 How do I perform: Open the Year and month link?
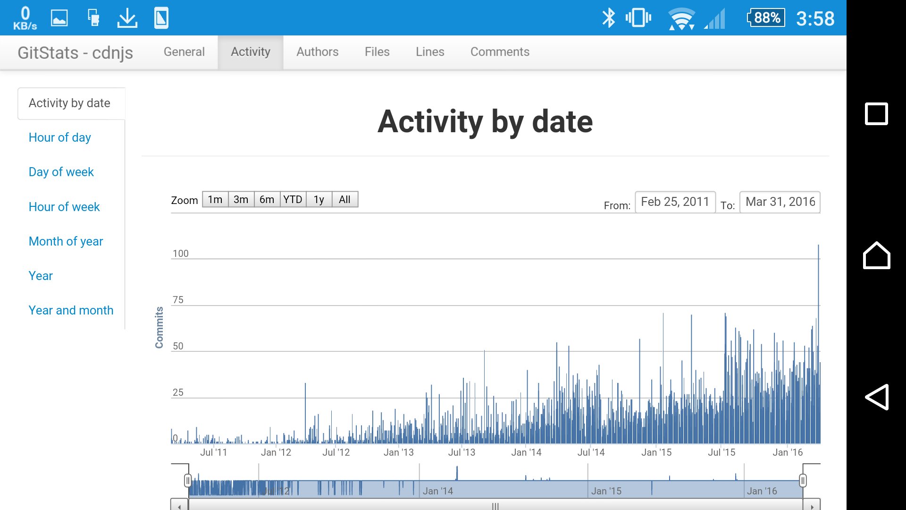[71, 310]
